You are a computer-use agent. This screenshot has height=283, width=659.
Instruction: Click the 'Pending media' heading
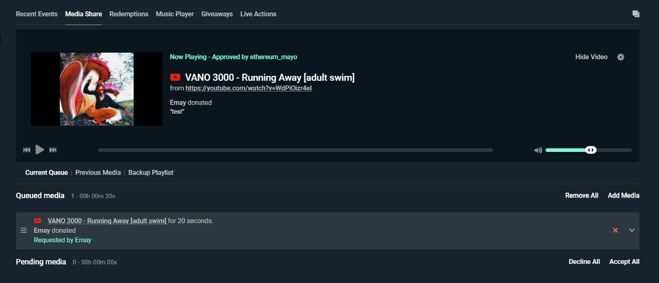tap(41, 261)
